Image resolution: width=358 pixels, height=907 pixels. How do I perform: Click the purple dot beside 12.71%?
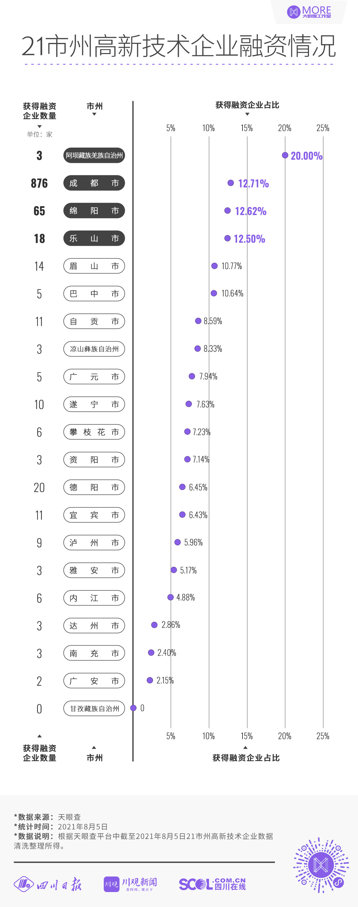230,183
